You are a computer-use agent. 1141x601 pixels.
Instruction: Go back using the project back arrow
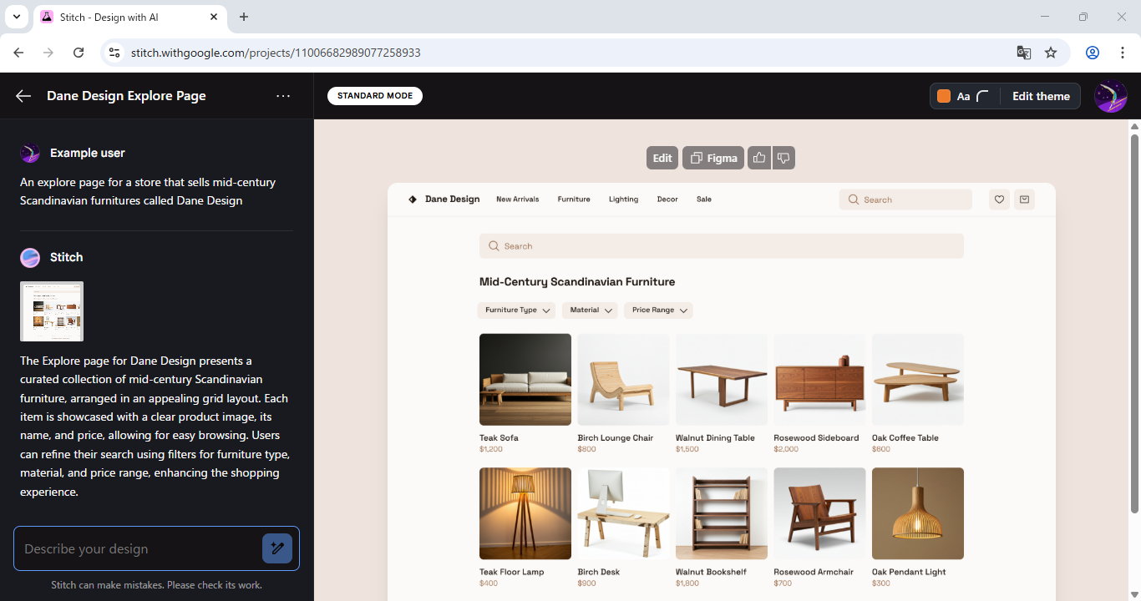click(x=23, y=96)
